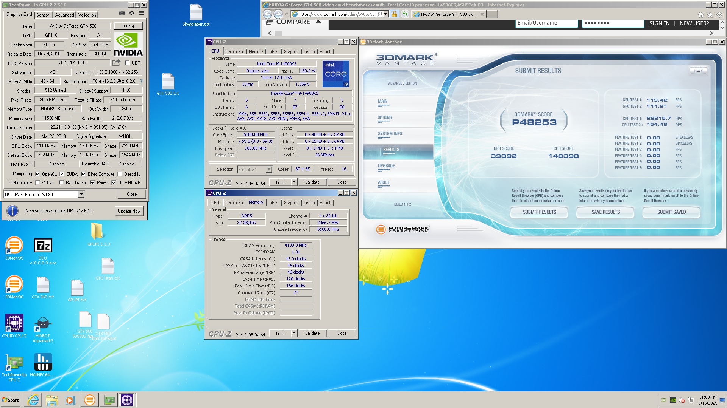Viewport: 727px width, 408px height.
Task: Click Validate in the top CPU-Z window
Action: (x=312, y=182)
